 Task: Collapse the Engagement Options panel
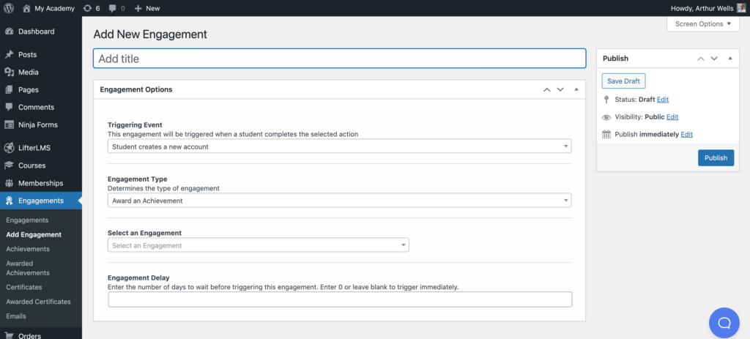[x=576, y=89]
